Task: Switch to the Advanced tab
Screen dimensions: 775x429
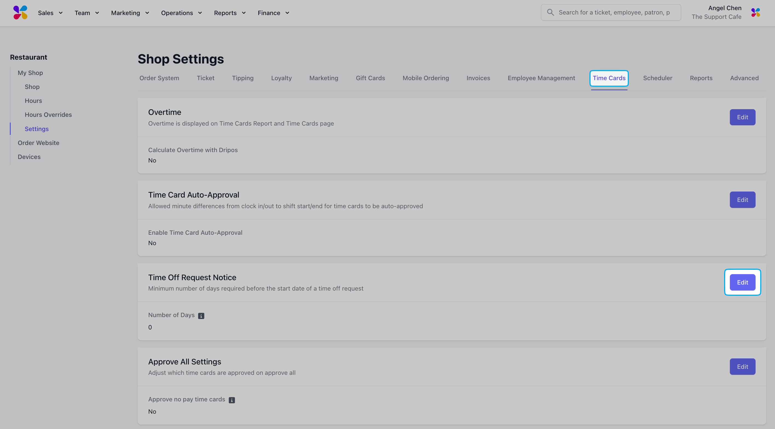Action: click(744, 78)
